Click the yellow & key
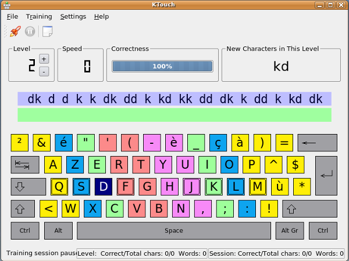The height and width of the screenshot is (261, 349). point(42,143)
